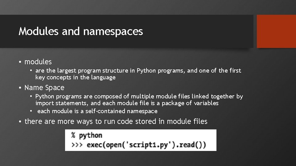Select the 'script1.py' filename in the code
This screenshot has height=166, width=296.
click(150, 144)
